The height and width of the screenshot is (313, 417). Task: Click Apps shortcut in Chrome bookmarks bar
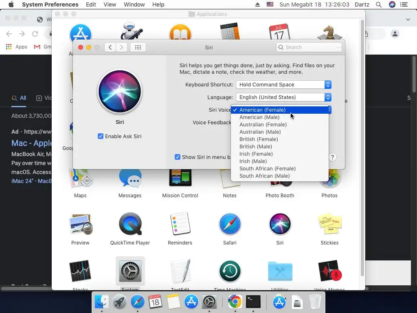click(16, 46)
